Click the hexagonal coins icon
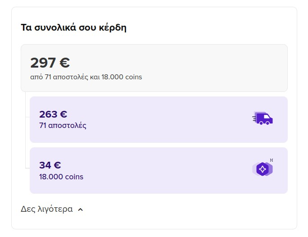Viewport: 308px width, 237px height. (263, 169)
